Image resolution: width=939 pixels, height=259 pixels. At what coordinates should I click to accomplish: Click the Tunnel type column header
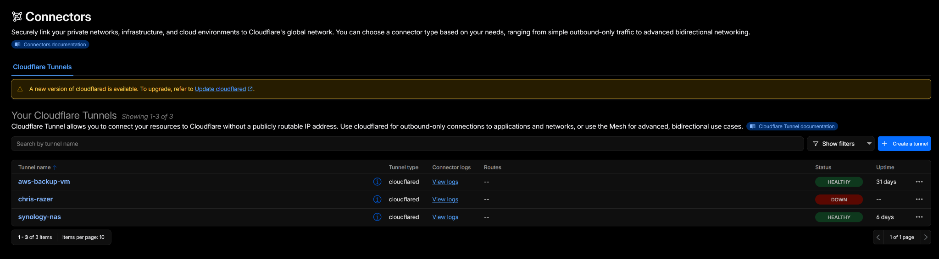403,167
